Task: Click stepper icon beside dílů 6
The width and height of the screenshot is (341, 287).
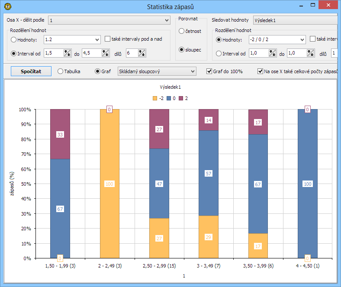Action: 142,53
